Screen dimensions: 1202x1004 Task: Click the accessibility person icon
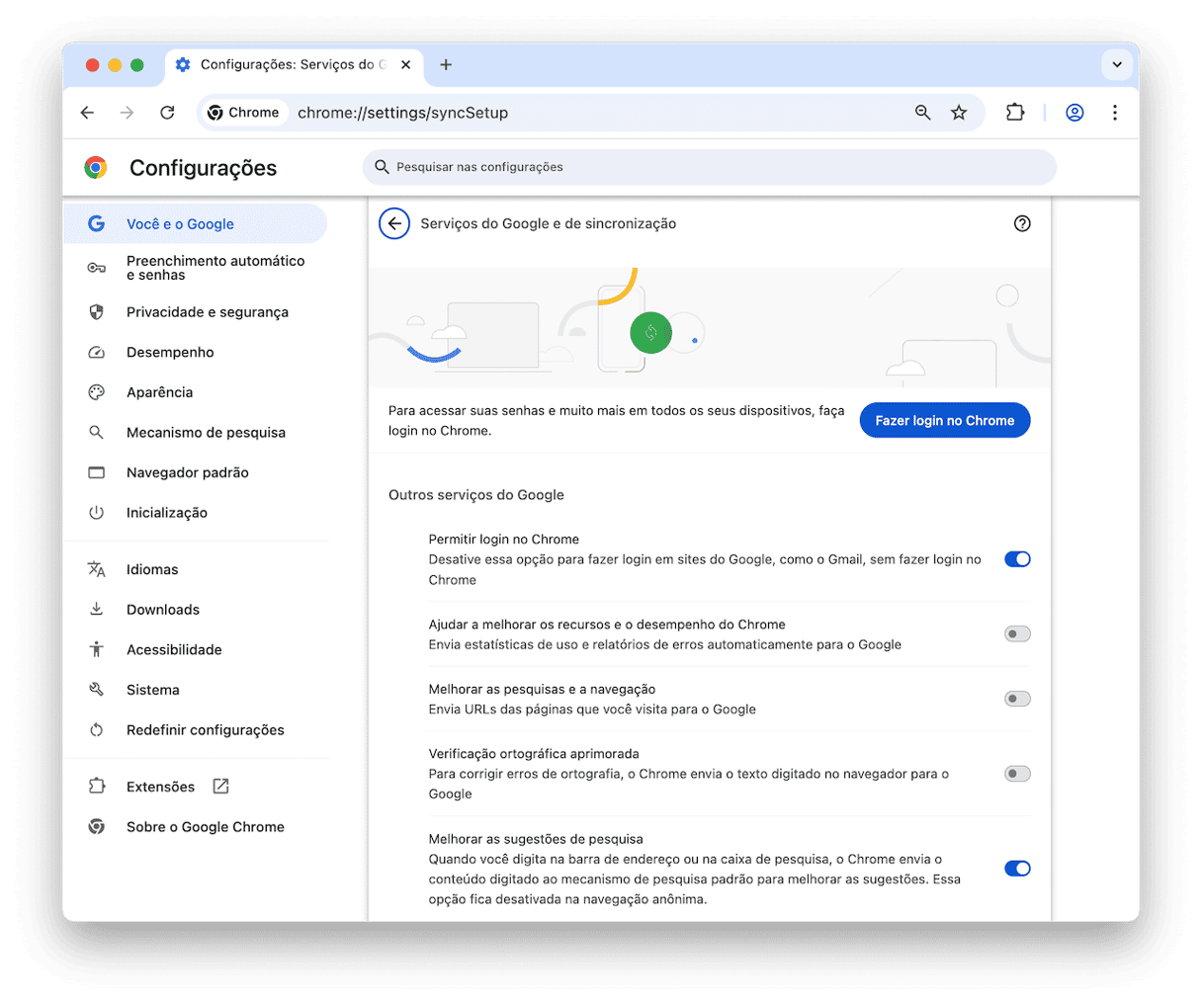[96, 649]
